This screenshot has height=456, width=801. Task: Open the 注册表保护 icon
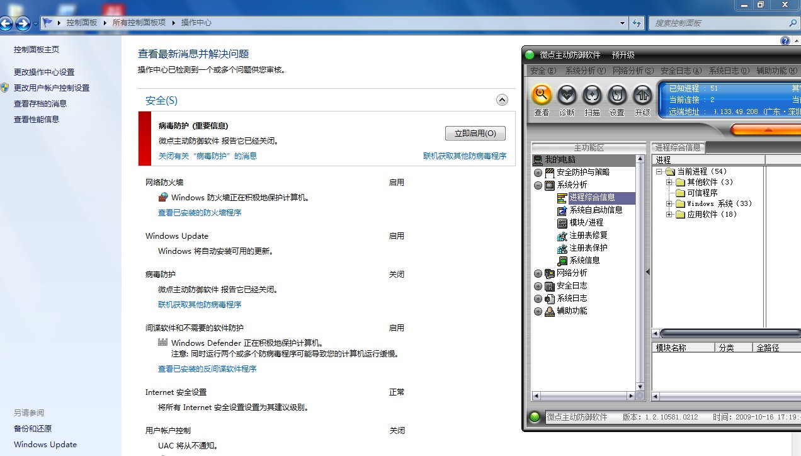[x=562, y=248]
